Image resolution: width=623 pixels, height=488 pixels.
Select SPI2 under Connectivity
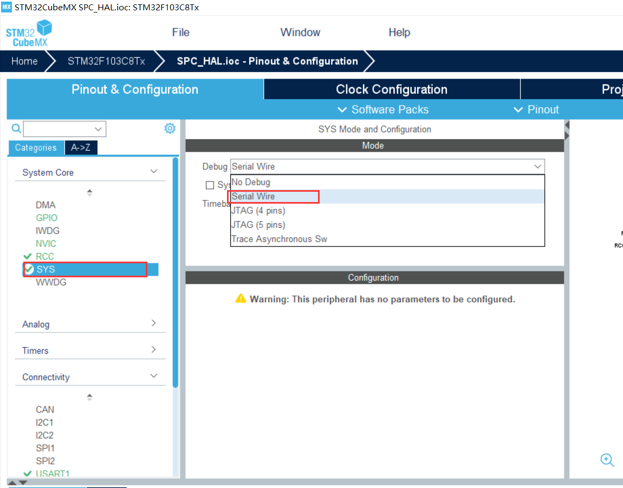[46, 461]
